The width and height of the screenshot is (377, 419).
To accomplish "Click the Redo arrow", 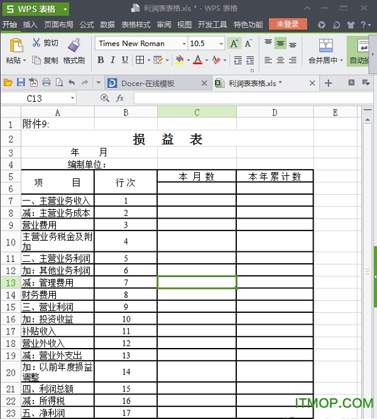I will coord(84,82).
